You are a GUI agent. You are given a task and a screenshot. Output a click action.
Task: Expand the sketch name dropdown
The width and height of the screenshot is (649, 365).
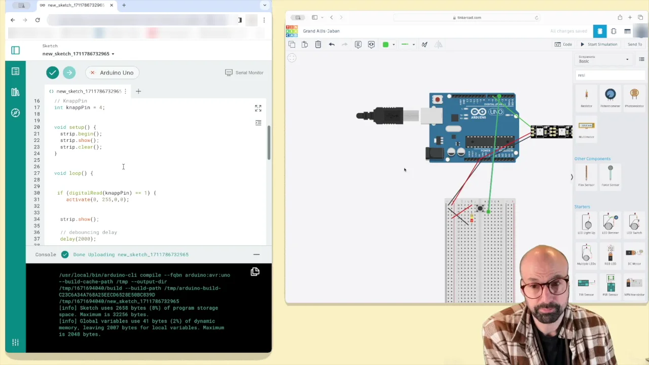coord(113,54)
